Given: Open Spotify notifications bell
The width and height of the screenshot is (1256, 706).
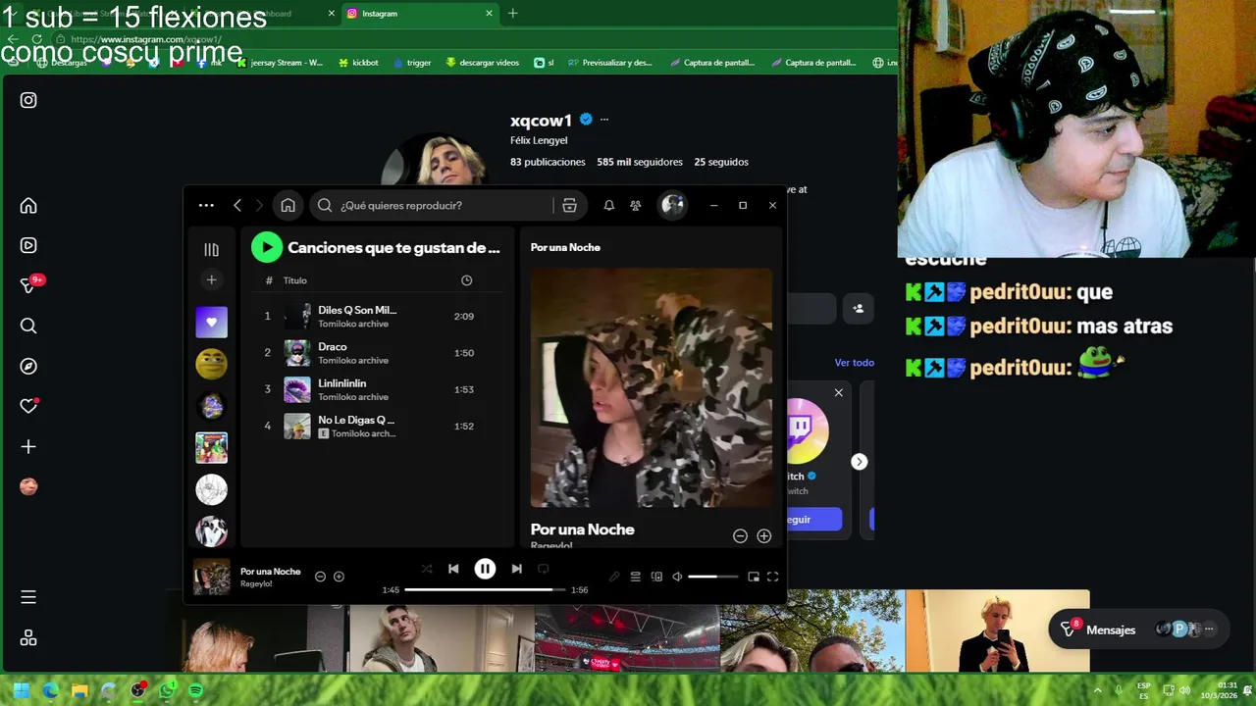Looking at the screenshot, I should [x=608, y=205].
